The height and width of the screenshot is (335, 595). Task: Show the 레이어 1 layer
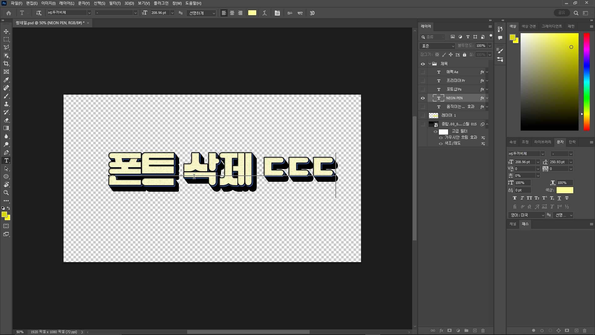coord(423,115)
